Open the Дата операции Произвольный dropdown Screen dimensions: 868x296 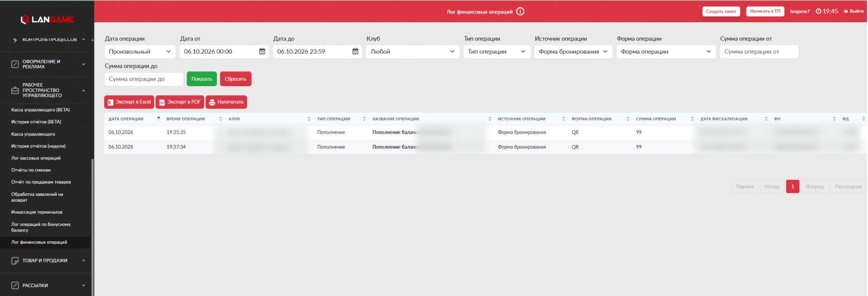coord(140,52)
